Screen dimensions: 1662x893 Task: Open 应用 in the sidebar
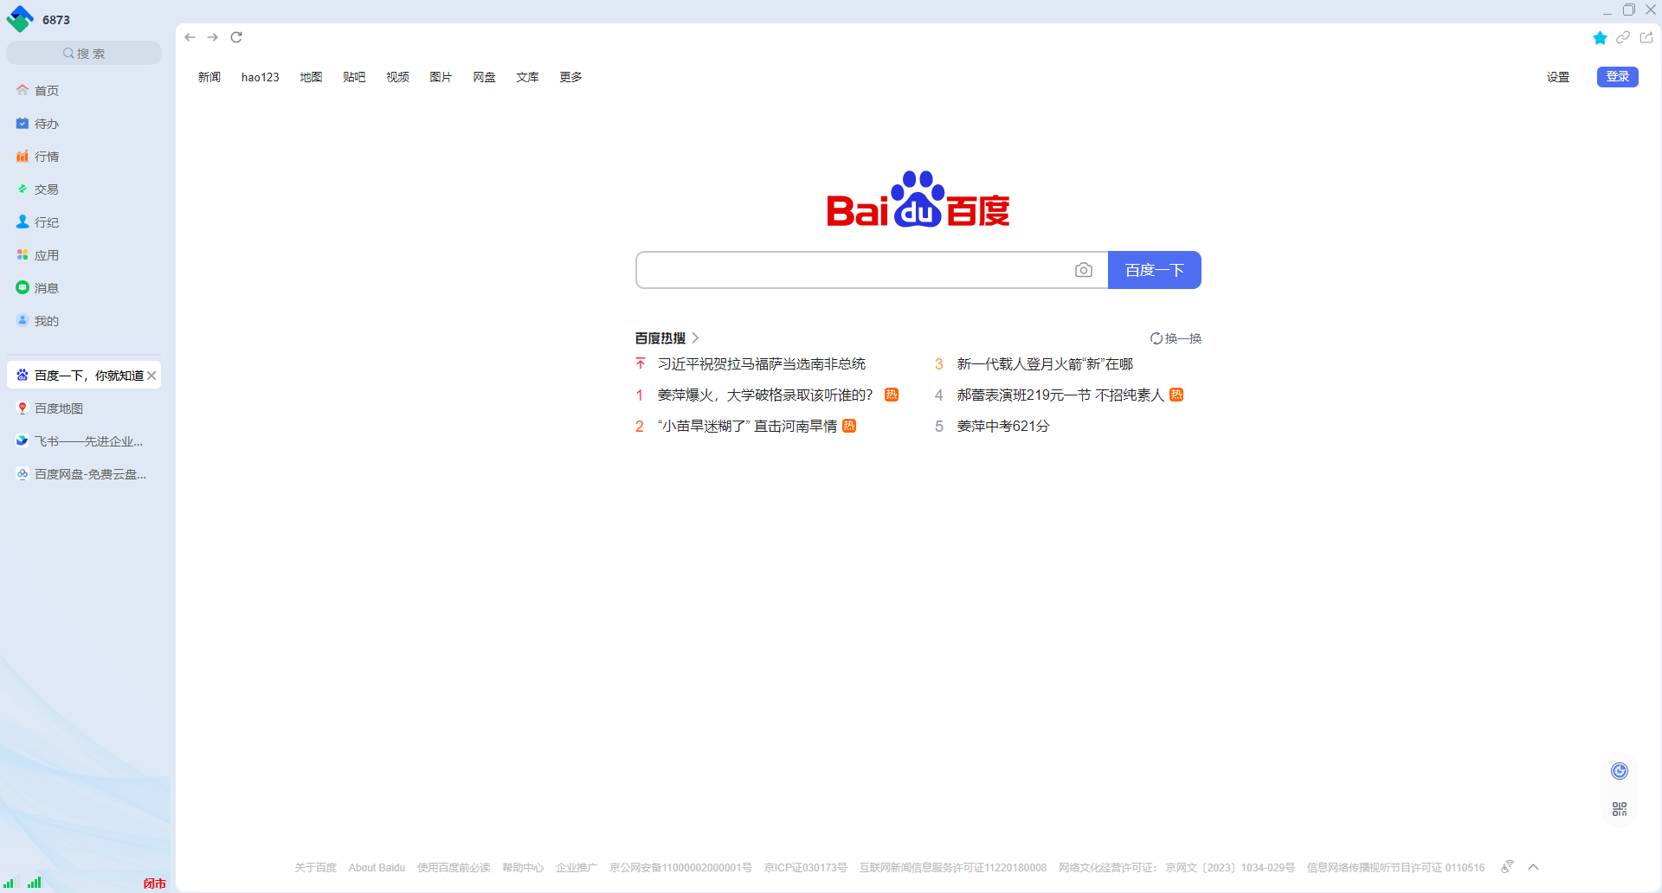[x=84, y=255]
